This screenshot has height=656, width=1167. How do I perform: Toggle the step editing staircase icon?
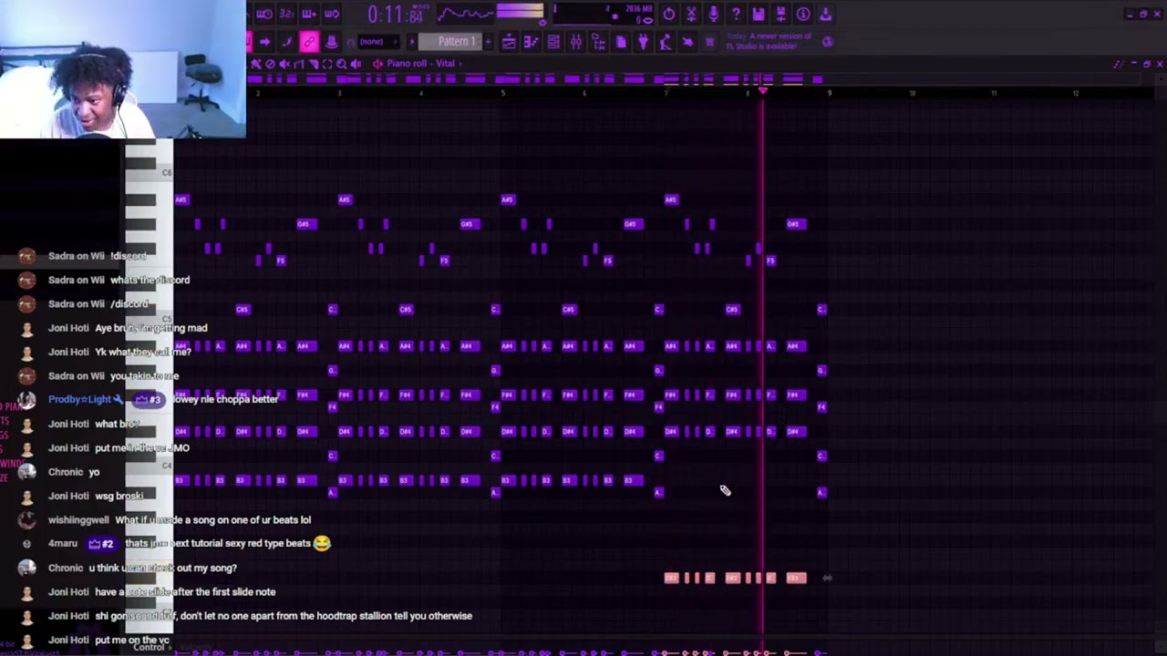click(286, 42)
